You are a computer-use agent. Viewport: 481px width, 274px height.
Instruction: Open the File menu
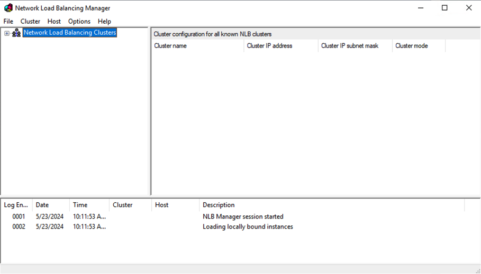(x=8, y=21)
